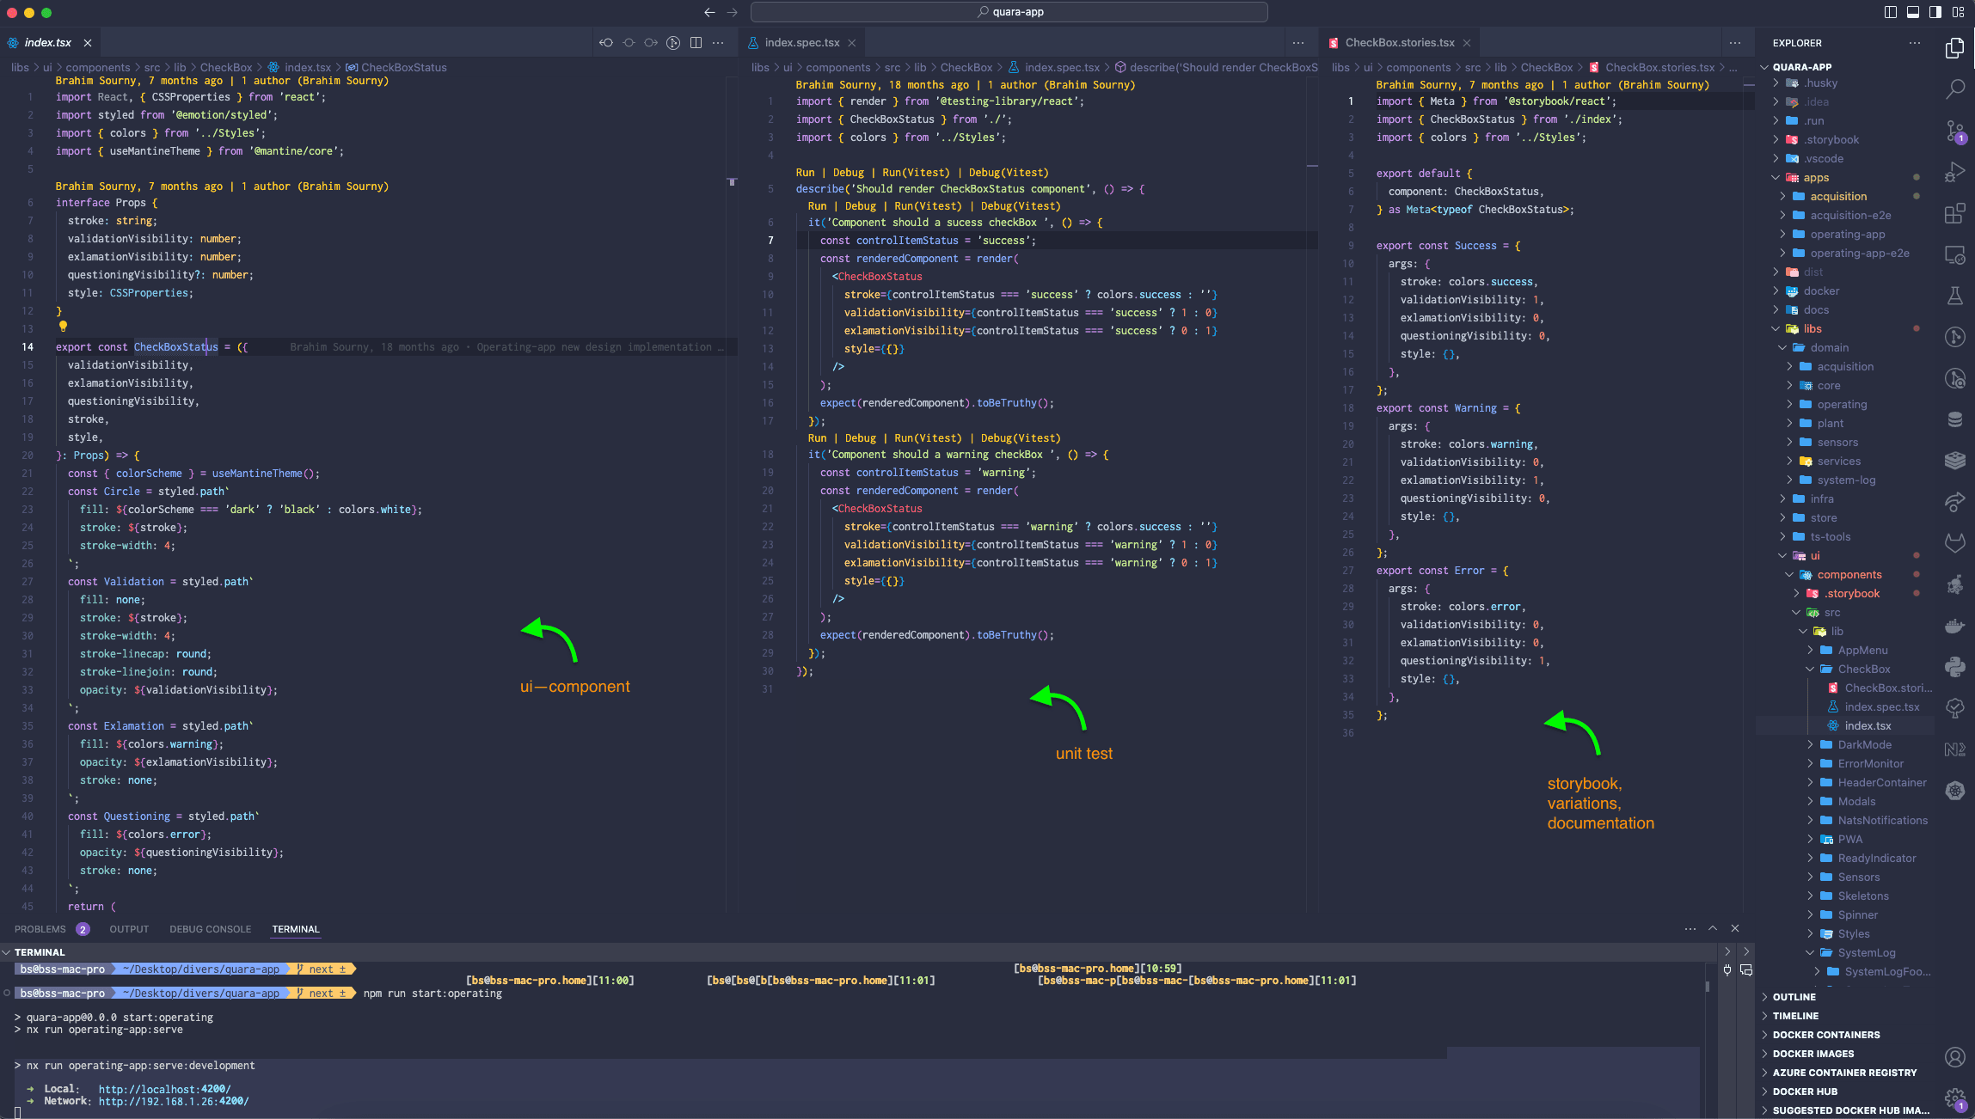Open the database icon view

(x=1954, y=419)
